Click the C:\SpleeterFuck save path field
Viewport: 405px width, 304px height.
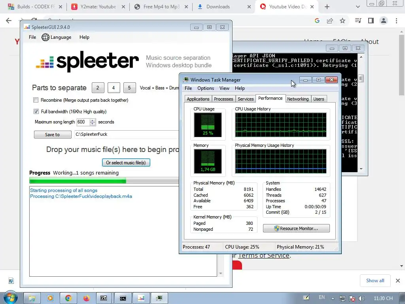coord(127,135)
